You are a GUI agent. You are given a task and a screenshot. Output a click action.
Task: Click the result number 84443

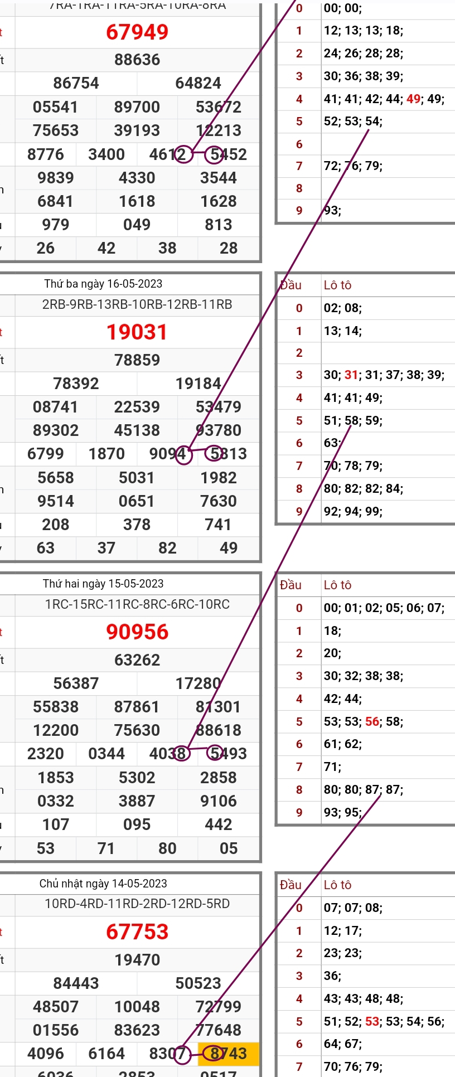pos(76,983)
